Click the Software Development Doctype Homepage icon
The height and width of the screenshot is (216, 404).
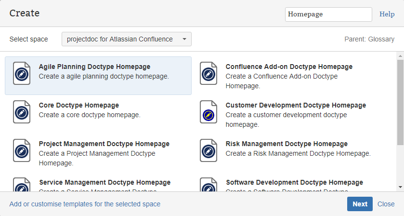point(208,186)
